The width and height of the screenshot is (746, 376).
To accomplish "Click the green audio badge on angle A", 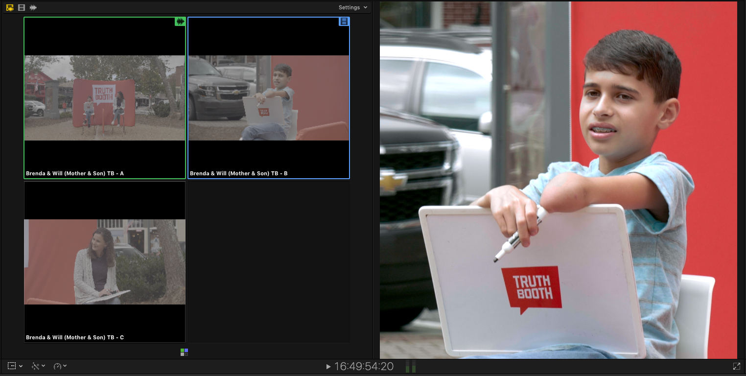I will click(180, 22).
